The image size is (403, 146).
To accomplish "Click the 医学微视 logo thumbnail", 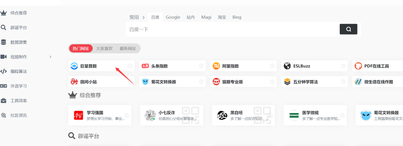I will click(x=294, y=115).
